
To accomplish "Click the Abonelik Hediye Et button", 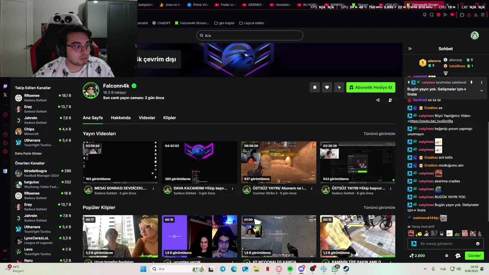I will [x=371, y=87].
